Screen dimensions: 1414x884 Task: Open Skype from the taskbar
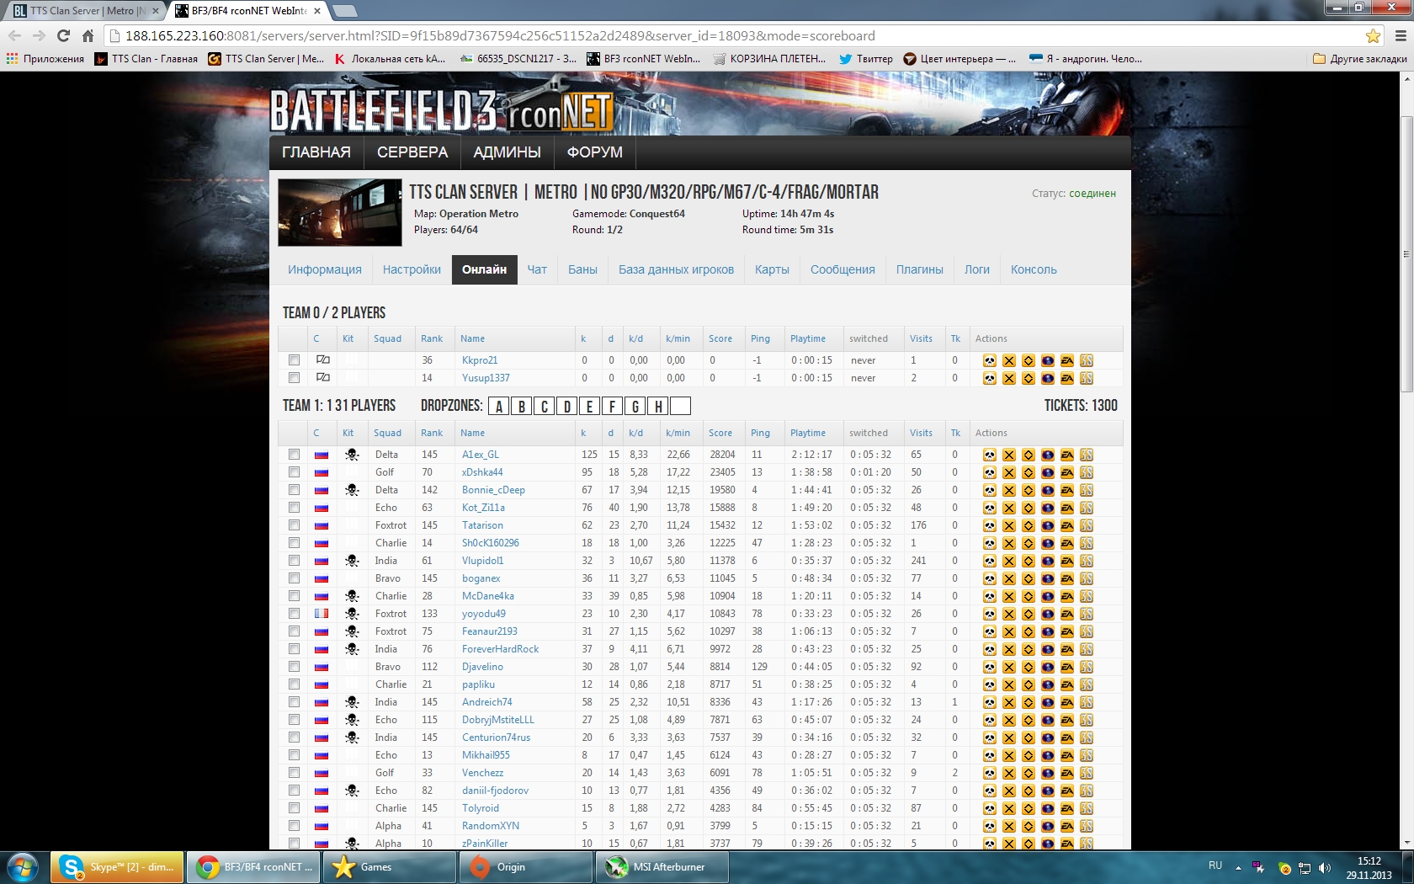(x=117, y=867)
